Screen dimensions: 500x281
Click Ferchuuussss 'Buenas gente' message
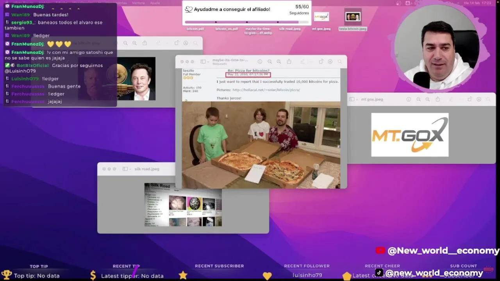pyautogui.click(x=43, y=86)
